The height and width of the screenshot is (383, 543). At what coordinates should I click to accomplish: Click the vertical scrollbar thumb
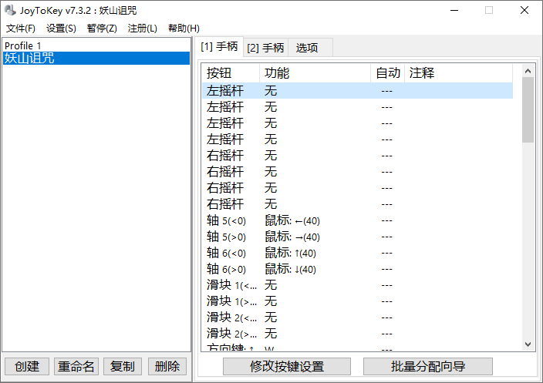[528, 109]
